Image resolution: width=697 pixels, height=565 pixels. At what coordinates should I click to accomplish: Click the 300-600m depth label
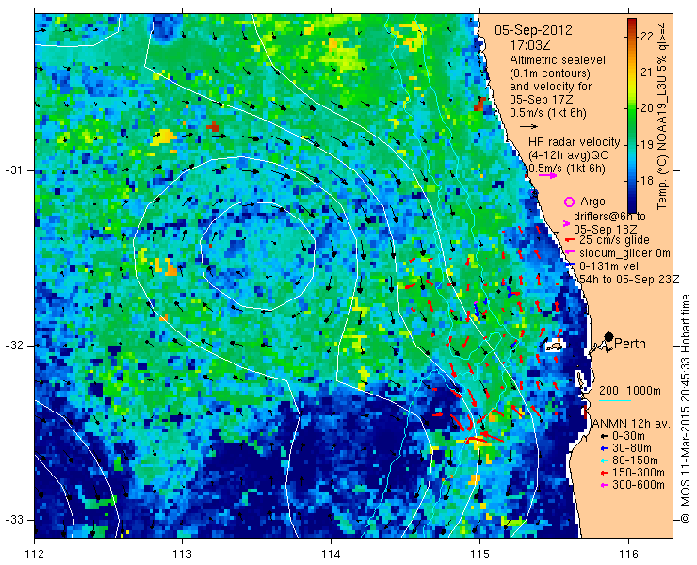(x=638, y=485)
